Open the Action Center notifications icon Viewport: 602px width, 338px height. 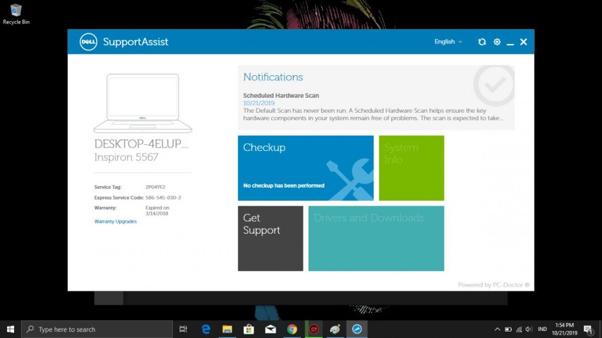click(x=588, y=329)
